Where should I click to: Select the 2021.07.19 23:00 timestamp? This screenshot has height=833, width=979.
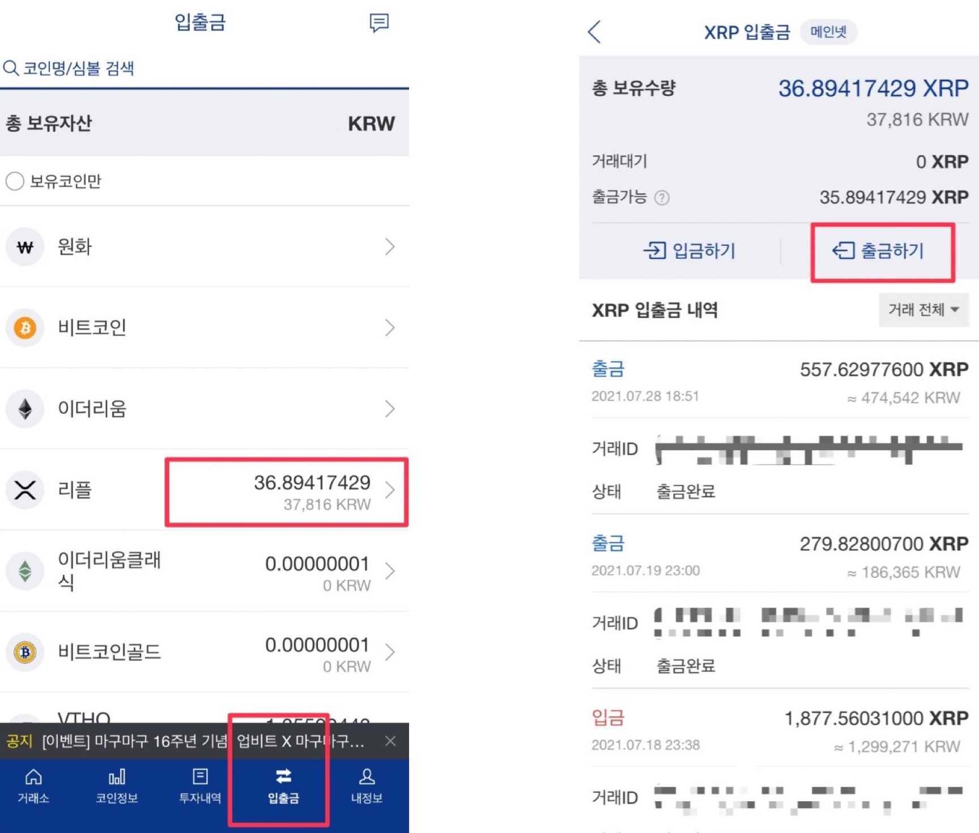[646, 571]
